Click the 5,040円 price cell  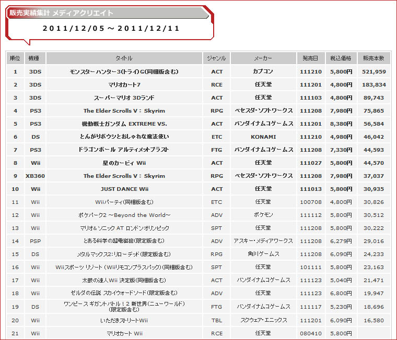pyautogui.click(x=341, y=281)
